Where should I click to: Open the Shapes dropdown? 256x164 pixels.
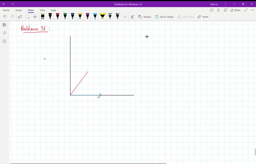[145, 17]
